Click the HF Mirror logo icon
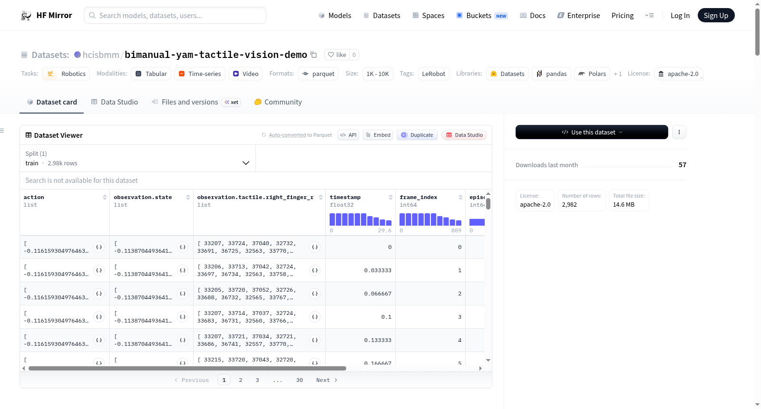This screenshot has height=409, width=761. pos(26,16)
